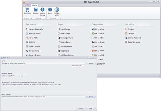Click the Output Word file path field
Image resolution: width=161 pixels, height=111 pixels.
[x=43, y=97]
